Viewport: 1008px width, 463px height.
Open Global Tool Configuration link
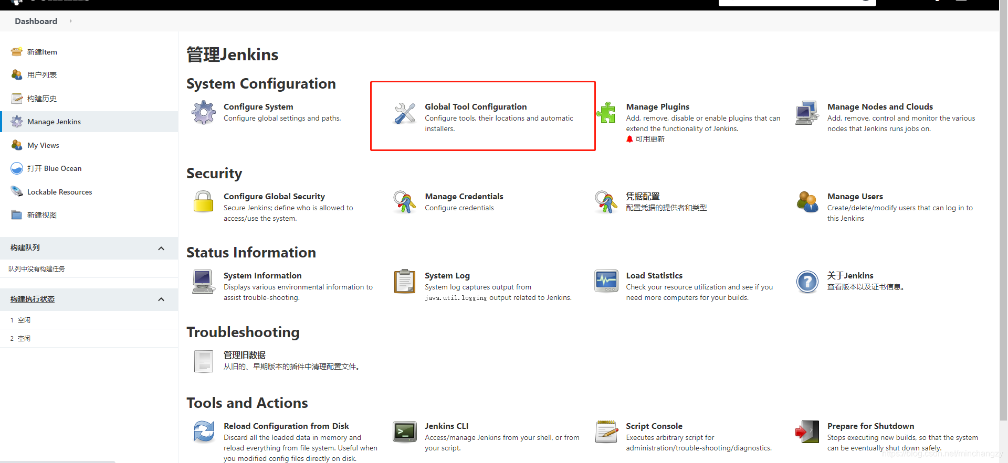[x=476, y=106]
